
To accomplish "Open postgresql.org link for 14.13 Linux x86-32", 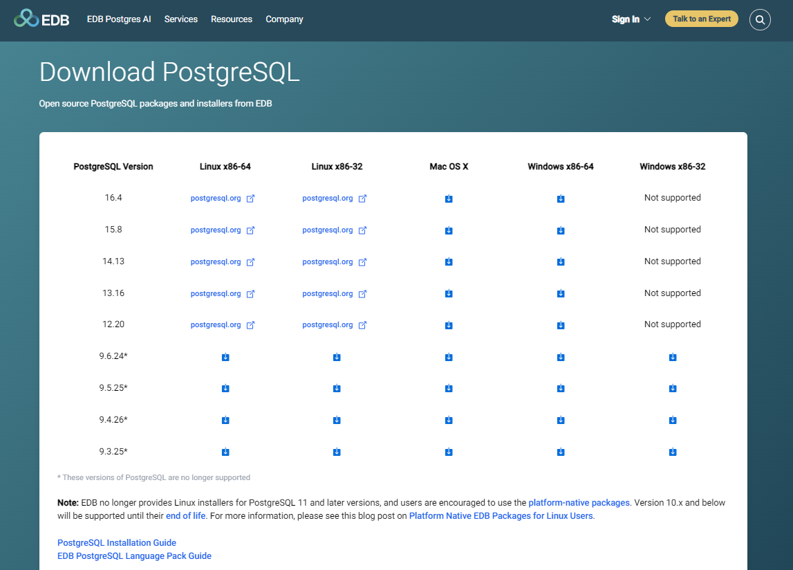I will pos(335,261).
